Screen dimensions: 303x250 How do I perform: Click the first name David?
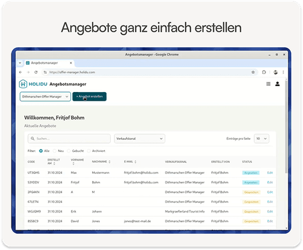coord(75,221)
